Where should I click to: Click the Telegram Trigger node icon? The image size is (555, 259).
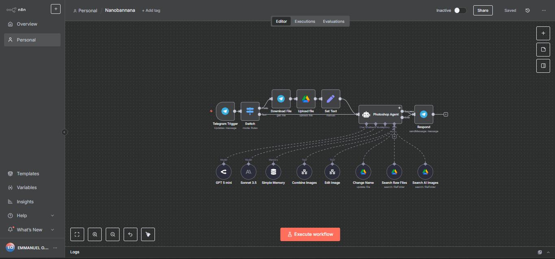click(225, 111)
